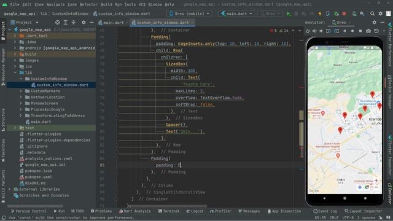Toggle the Project tool window side tab
393x221 pixels.
3,31
